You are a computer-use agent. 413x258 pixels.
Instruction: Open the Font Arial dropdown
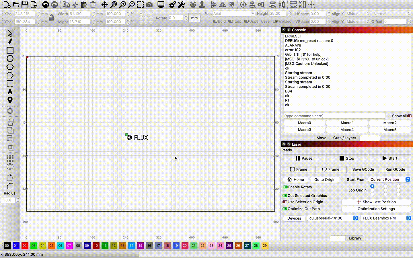(234, 13)
